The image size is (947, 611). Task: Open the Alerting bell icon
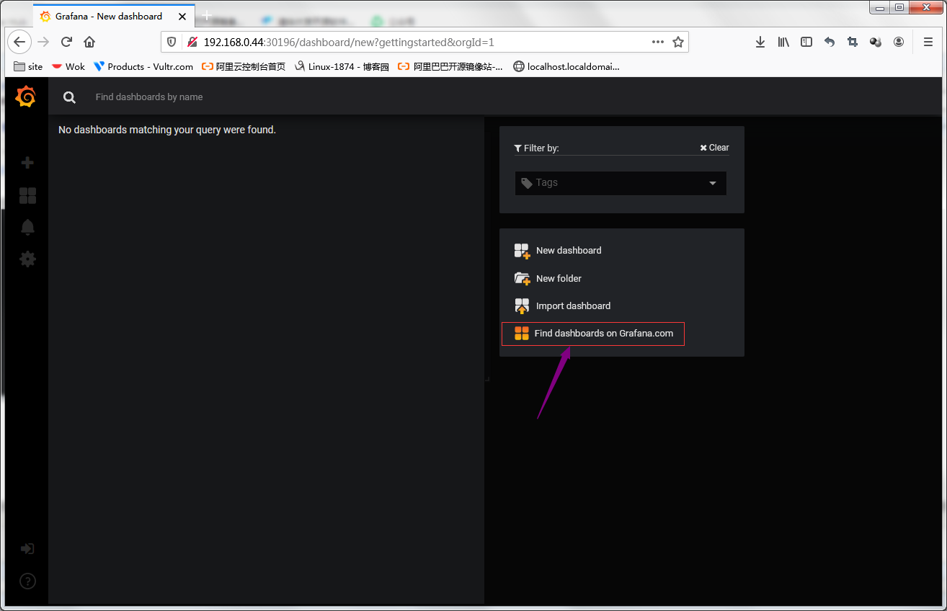point(27,227)
